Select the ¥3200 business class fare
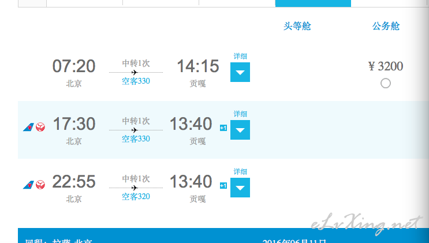The image size is (429, 243). [386, 83]
